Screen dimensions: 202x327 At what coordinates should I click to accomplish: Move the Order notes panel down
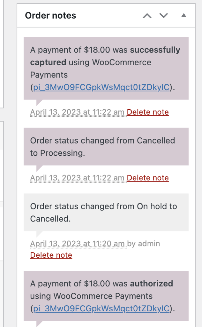163,15
